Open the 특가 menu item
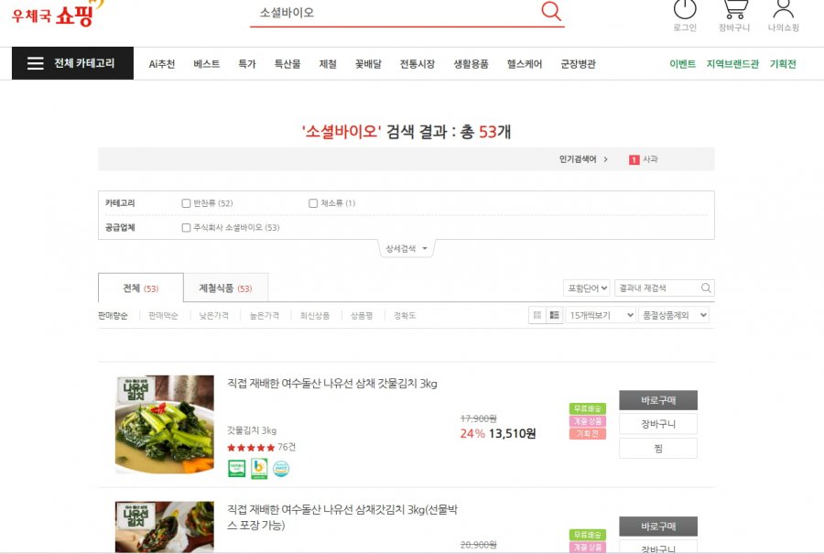Screen dimensions: 824x554 247,64
